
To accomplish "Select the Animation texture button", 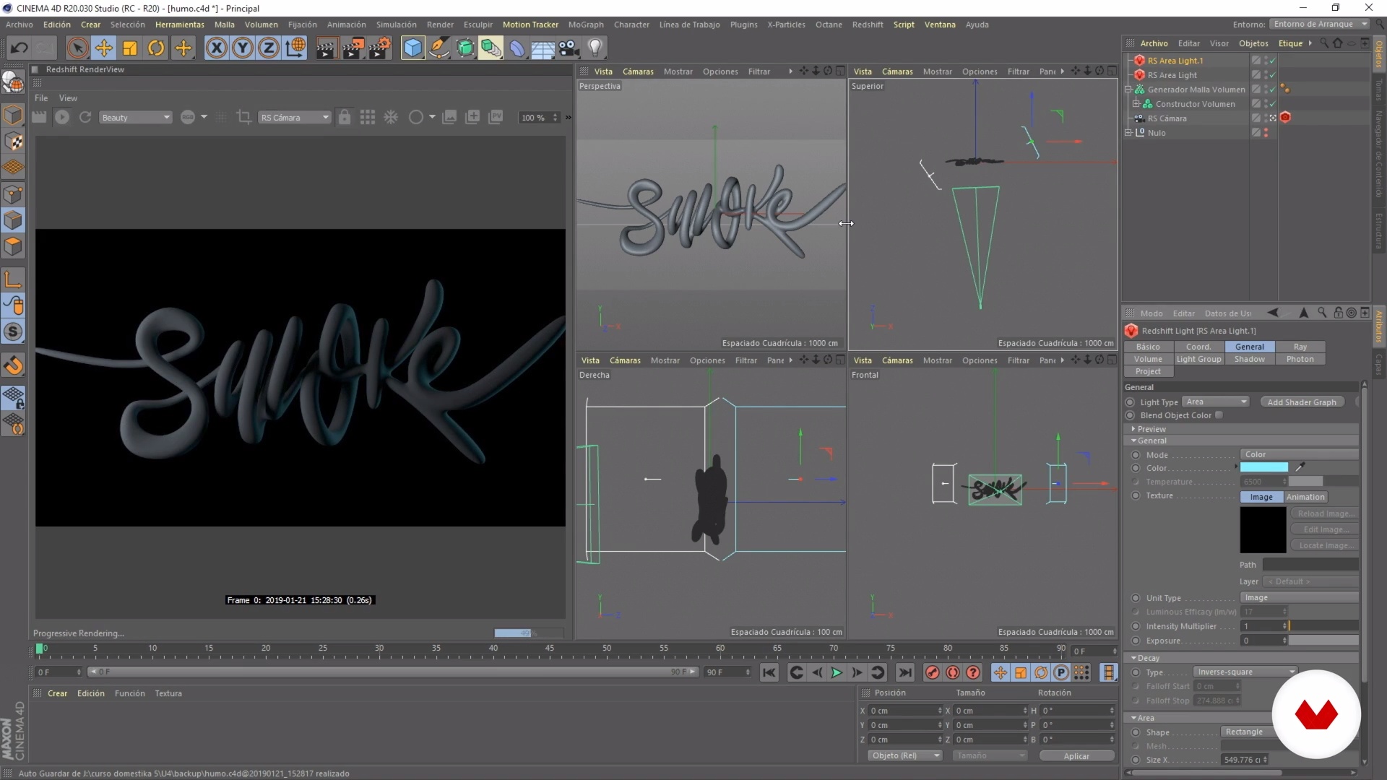I will (x=1305, y=497).
